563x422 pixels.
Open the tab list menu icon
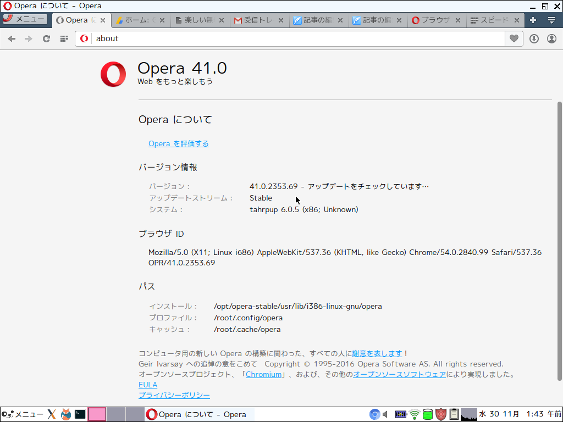point(551,20)
